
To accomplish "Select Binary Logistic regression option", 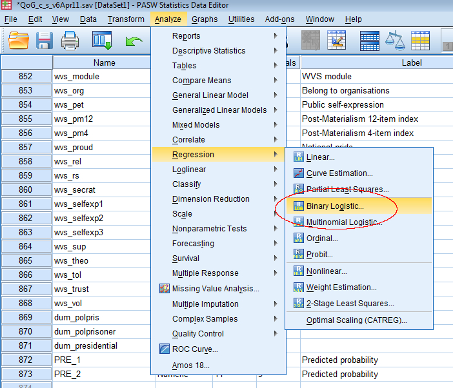I will (x=335, y=206).
